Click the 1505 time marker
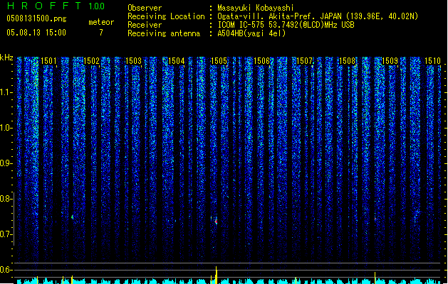The height and width of the screenshot is (284, 448). [x=219, y=61]
